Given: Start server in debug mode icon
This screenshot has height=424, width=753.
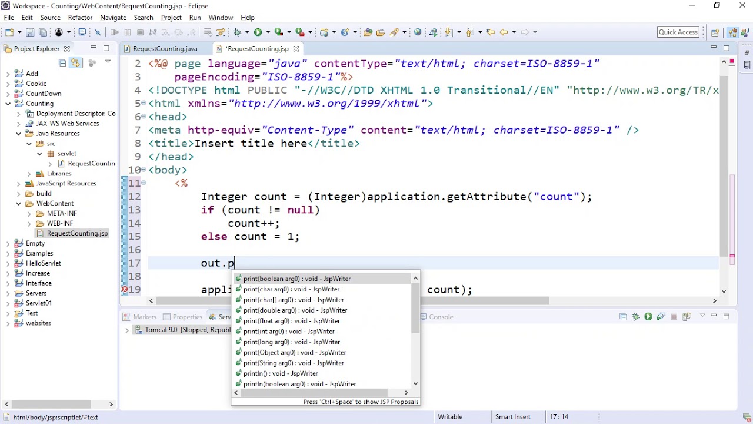Looking at the screenshot, I should pos(635,317).
